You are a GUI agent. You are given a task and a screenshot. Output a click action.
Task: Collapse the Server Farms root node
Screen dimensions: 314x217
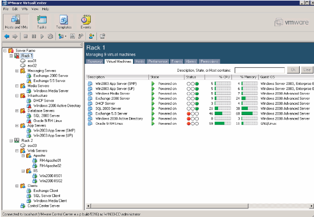[5, 51]
